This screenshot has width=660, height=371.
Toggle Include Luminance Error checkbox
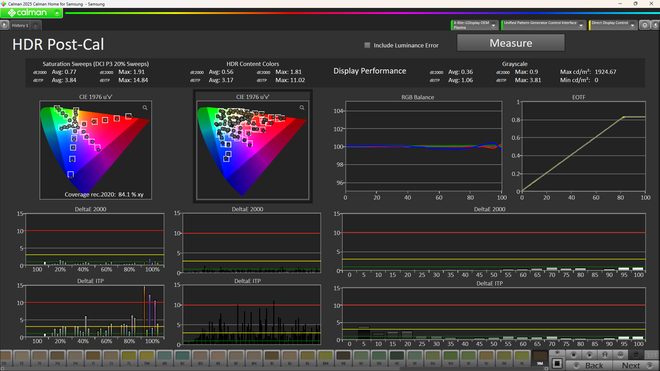(x=367, y=45)
